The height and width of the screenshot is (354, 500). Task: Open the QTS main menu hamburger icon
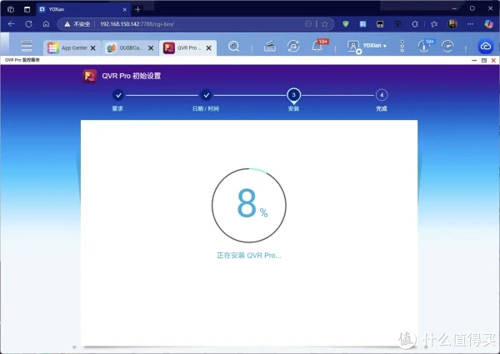[x=27, y=46]
